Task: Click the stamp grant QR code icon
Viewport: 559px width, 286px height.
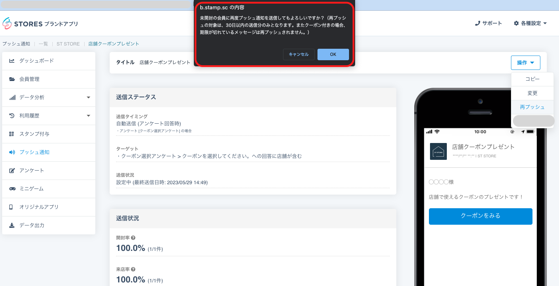Action: coord(12,134)
